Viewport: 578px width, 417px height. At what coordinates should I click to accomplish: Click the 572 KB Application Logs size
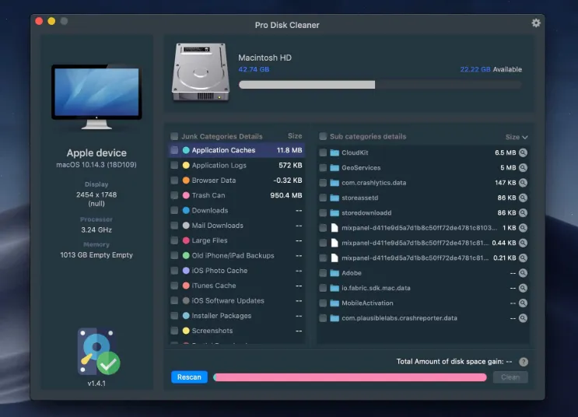pyautogui.click(x=290, y=165)
